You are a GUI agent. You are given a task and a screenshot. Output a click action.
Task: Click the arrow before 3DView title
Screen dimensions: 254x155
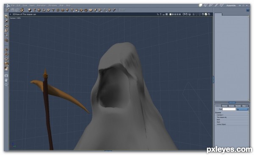(x=11, y=14)
